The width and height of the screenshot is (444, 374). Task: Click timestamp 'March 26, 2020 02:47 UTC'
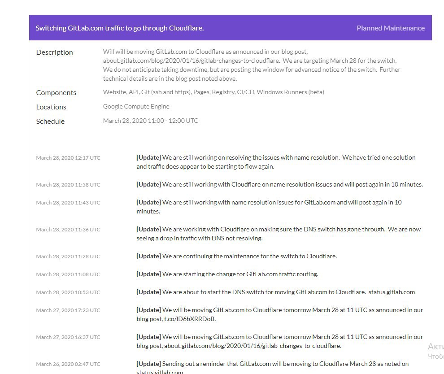click(68, 364)
